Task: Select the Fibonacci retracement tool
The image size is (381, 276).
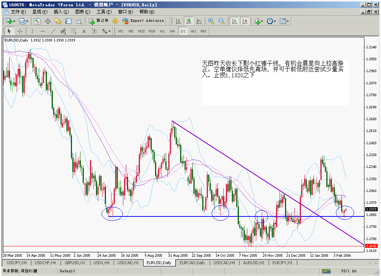Action: click(x=73, y=31)
